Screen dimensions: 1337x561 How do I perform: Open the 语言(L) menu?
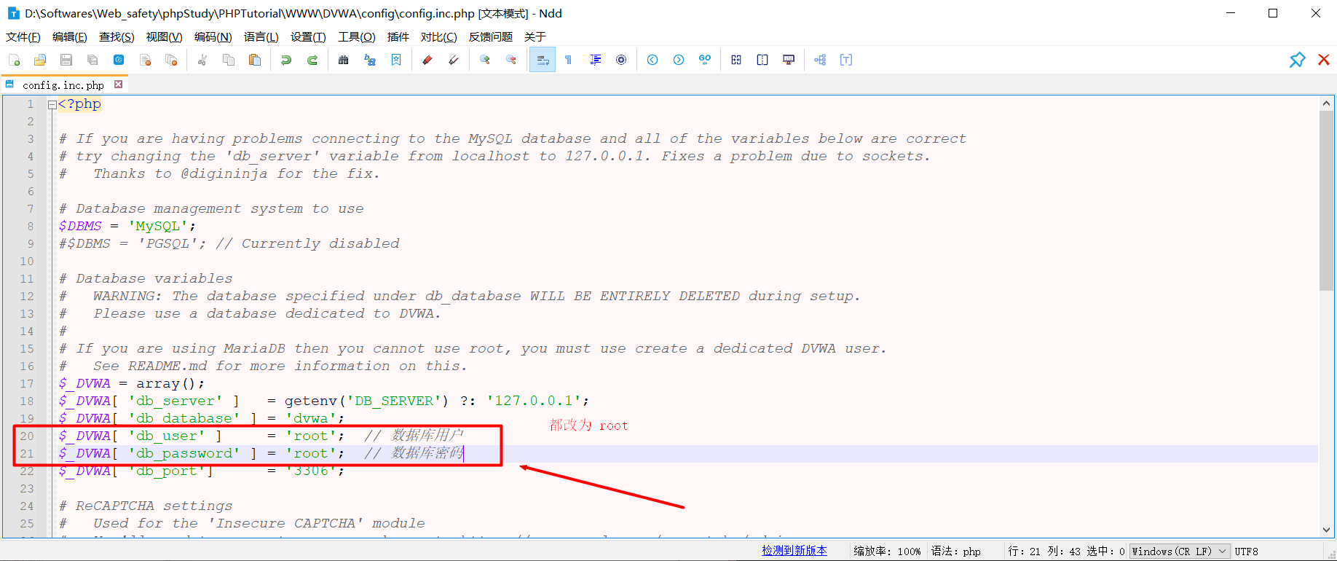261,36
